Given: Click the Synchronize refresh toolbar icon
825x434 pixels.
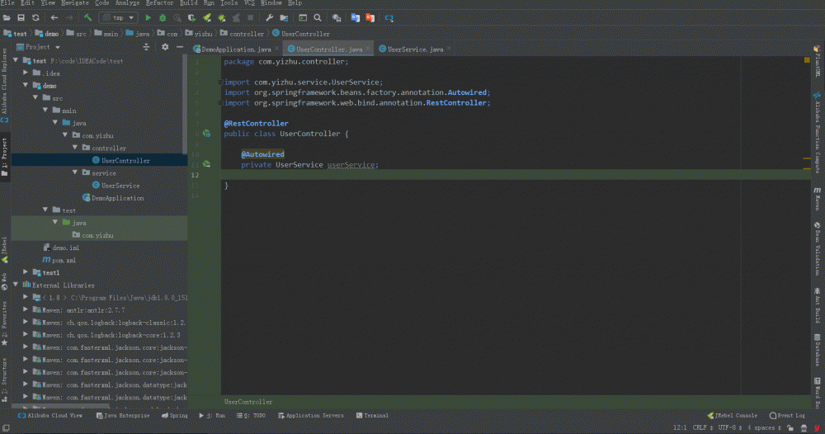Looking at the screenshot, I should 35,17.
